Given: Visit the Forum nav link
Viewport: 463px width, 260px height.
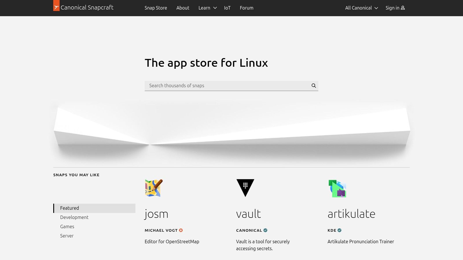Looking at the screenshot, I should [x=247, y=8].
